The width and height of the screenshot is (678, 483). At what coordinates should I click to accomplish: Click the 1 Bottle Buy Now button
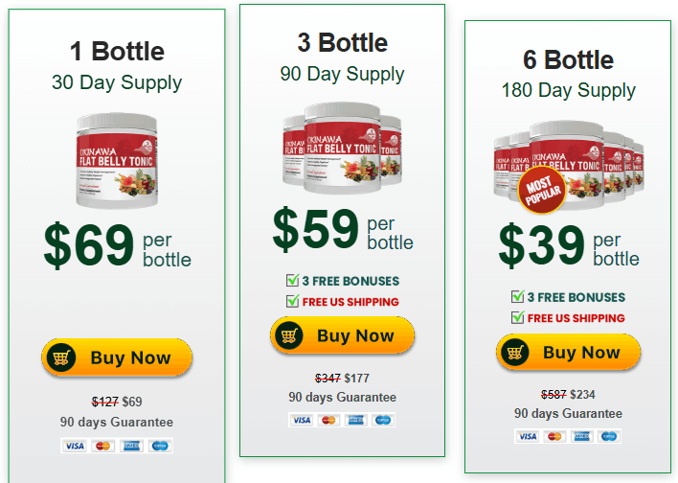coord(117,358)
